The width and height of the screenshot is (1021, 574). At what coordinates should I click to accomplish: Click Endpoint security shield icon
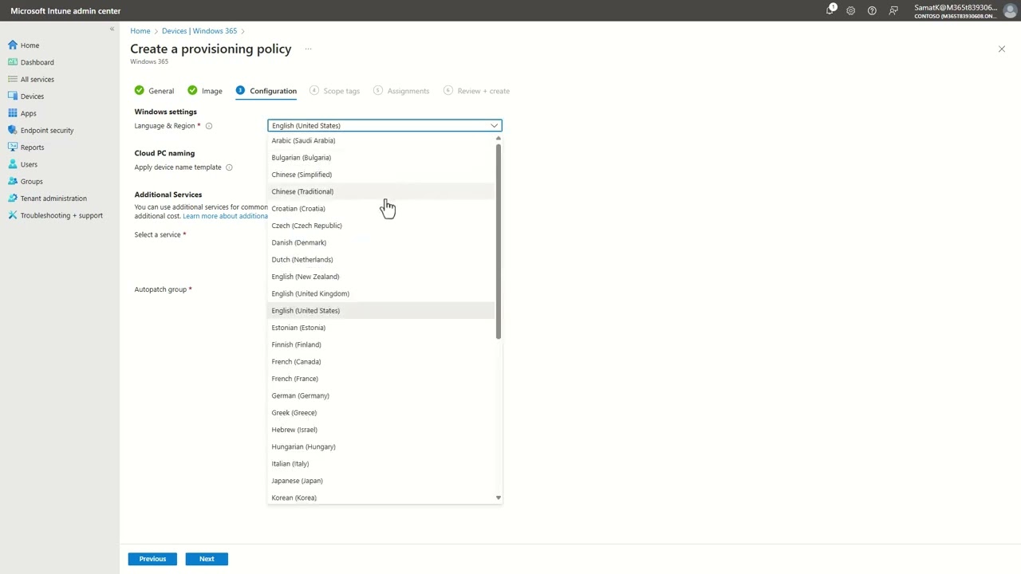pos(13,130)
